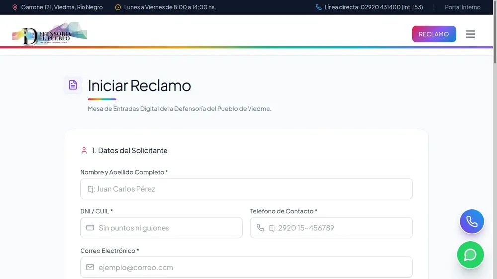Click the Línea directa phone number

374,7
